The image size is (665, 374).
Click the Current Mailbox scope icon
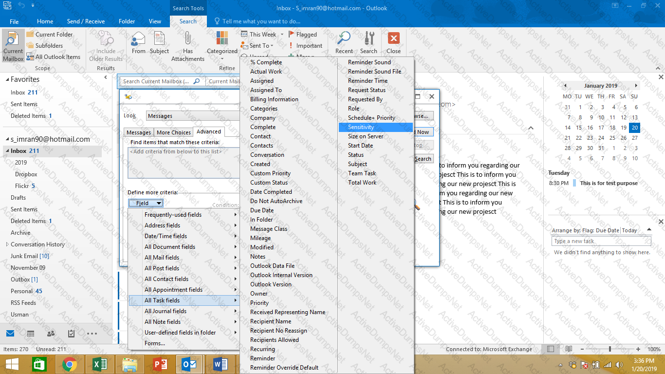[13, 39]
